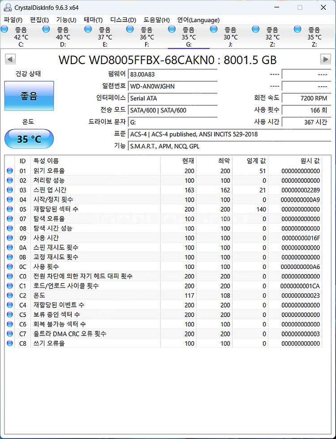The height and width of the screenshot is (439, 336).
Task: Click status orb for C8 쓰기 오류율
Action: (10, 343)
